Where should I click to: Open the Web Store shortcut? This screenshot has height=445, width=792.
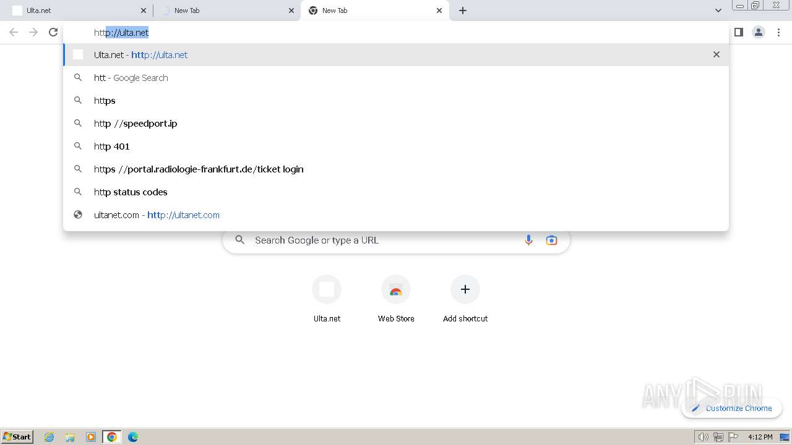[x=396, y=300]
